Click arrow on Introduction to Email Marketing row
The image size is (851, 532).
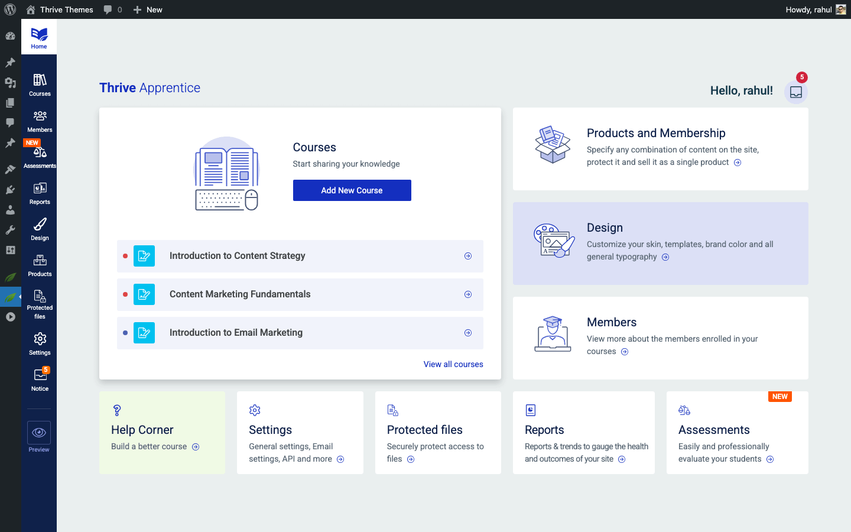click(x=468, y=333)
